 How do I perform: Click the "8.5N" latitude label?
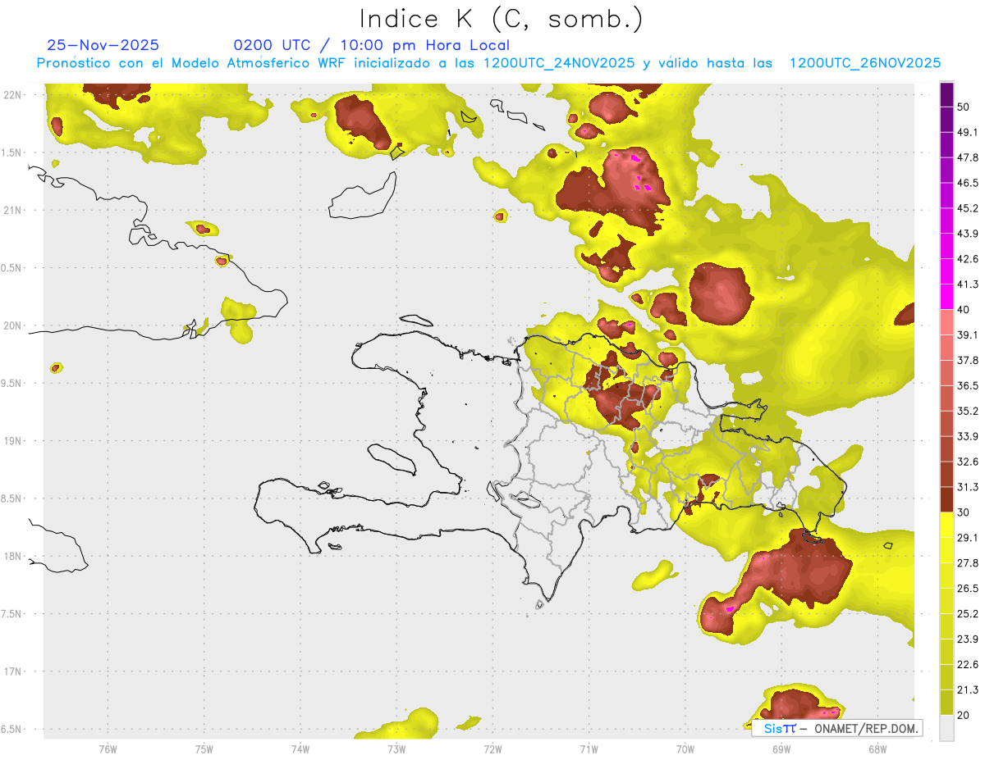point(11,498)
